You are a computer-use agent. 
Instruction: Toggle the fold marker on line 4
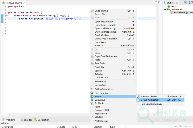click(x=7, y=16)
